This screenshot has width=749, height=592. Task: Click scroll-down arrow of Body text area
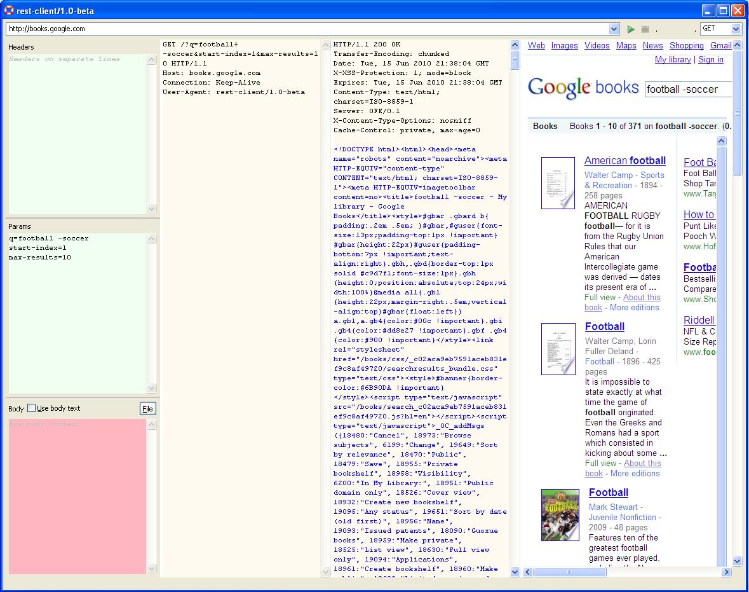click(x=151, y=568)
